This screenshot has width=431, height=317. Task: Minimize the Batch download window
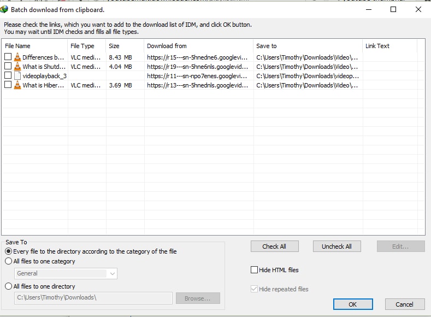[369, 9]
